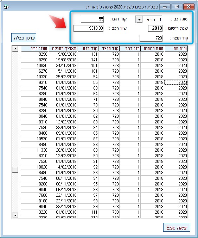
Task: Close the vehicle table window
Action: click(x=189, y=7)
